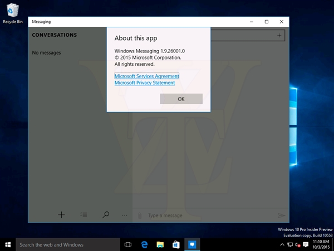Image resolution: width=334 pixels, height=251 pixels.
Task: Click OK in the About dialog
Action: coord(181,99)
